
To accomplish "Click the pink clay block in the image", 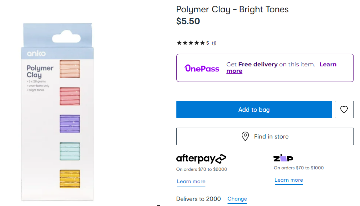I will pos(70,96).
